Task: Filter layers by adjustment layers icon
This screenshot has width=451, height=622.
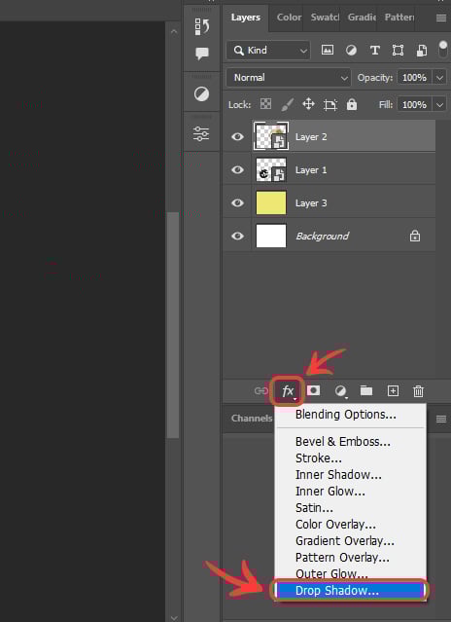Action: 351,50
